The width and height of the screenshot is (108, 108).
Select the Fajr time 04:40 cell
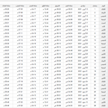point(69,78)
